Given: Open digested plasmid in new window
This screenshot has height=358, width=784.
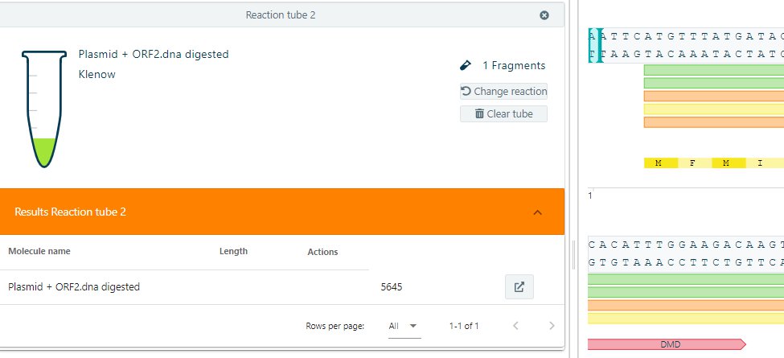Looking at the screenshot, I should click(519, 287).
